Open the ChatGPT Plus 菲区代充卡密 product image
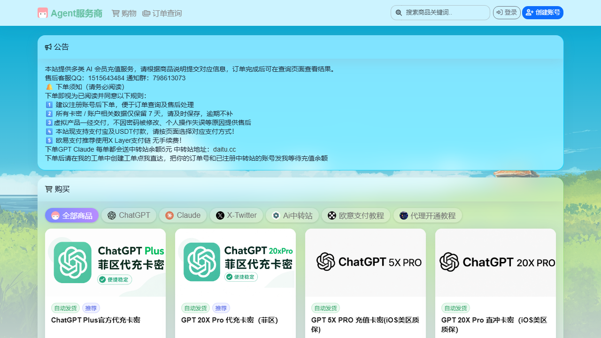 click(105, 262)
